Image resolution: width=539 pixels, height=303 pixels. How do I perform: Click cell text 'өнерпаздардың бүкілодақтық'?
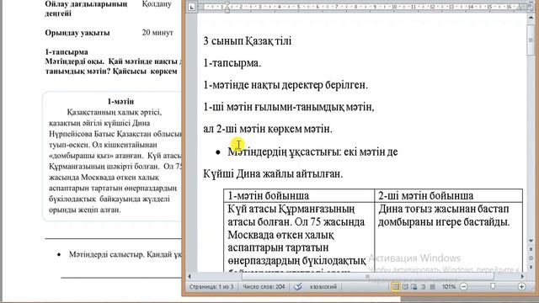coord(296,261)
